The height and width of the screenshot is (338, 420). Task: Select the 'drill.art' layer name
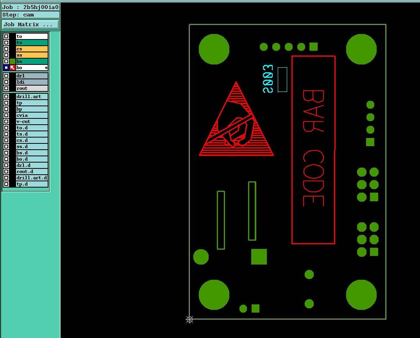pos(32,97)
